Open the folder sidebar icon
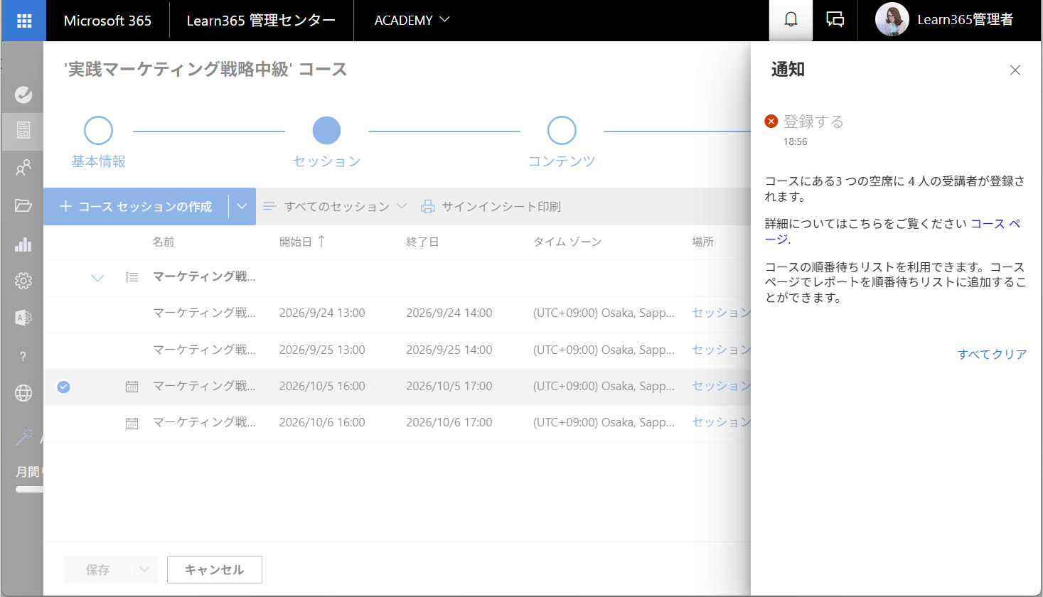The width and height of the screenshot is (1043, 597). [23, 206]
